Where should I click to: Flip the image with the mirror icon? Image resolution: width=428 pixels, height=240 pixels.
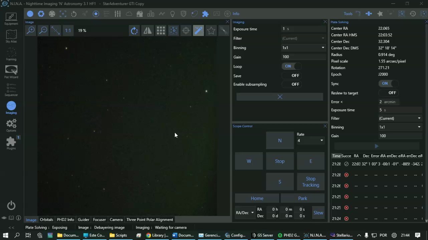click(x=147, y=31)
